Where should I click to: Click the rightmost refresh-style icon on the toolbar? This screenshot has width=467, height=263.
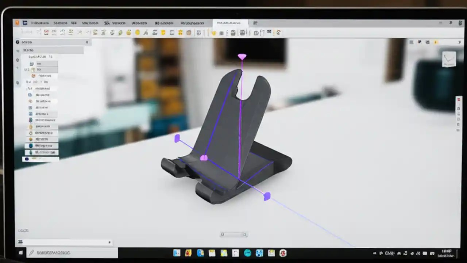pos(278,33)
